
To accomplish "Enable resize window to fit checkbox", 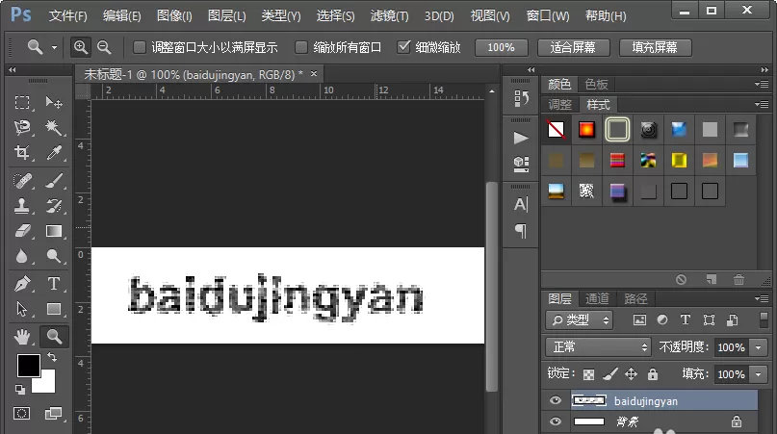I will (x=140, y=47).
